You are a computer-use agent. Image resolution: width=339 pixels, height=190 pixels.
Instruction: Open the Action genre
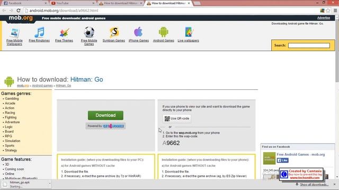click(x=10, y=108)
